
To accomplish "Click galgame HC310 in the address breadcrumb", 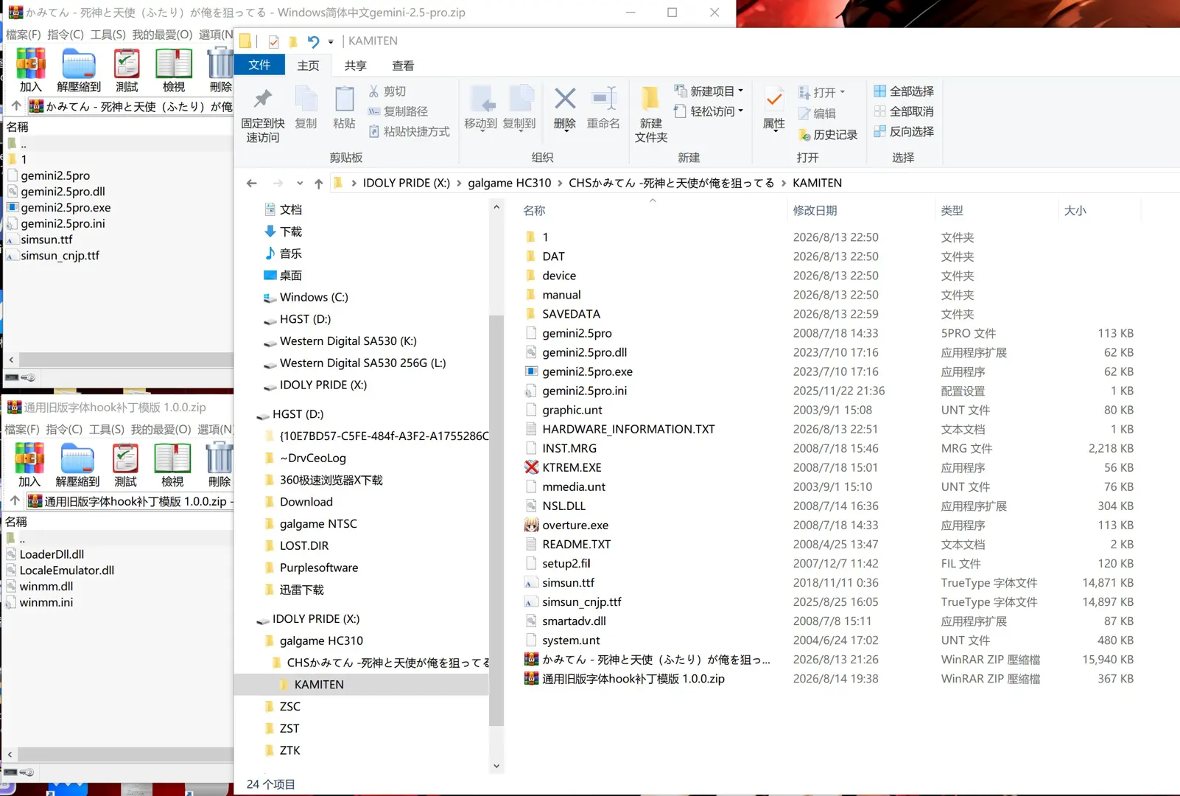I will pos(509,183).
